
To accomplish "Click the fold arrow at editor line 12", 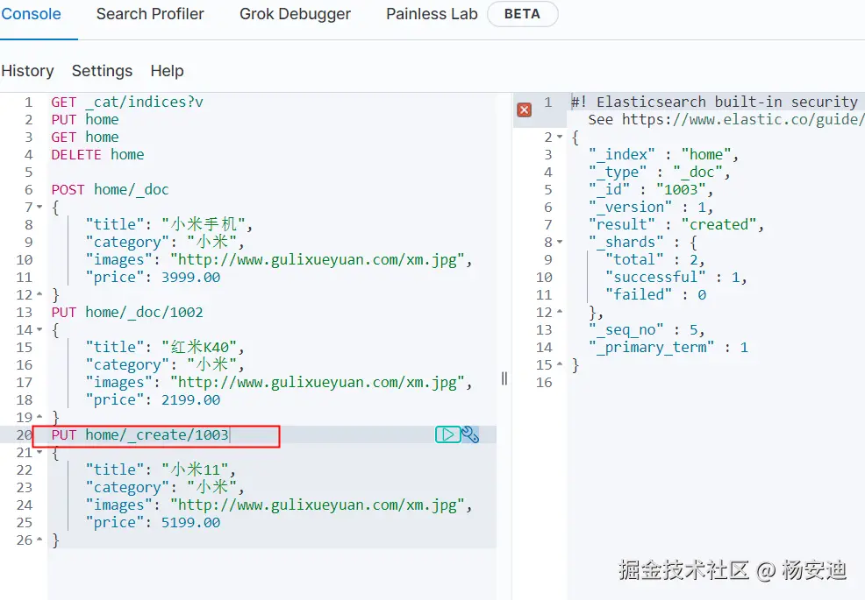I will click(x=39, y=295).
